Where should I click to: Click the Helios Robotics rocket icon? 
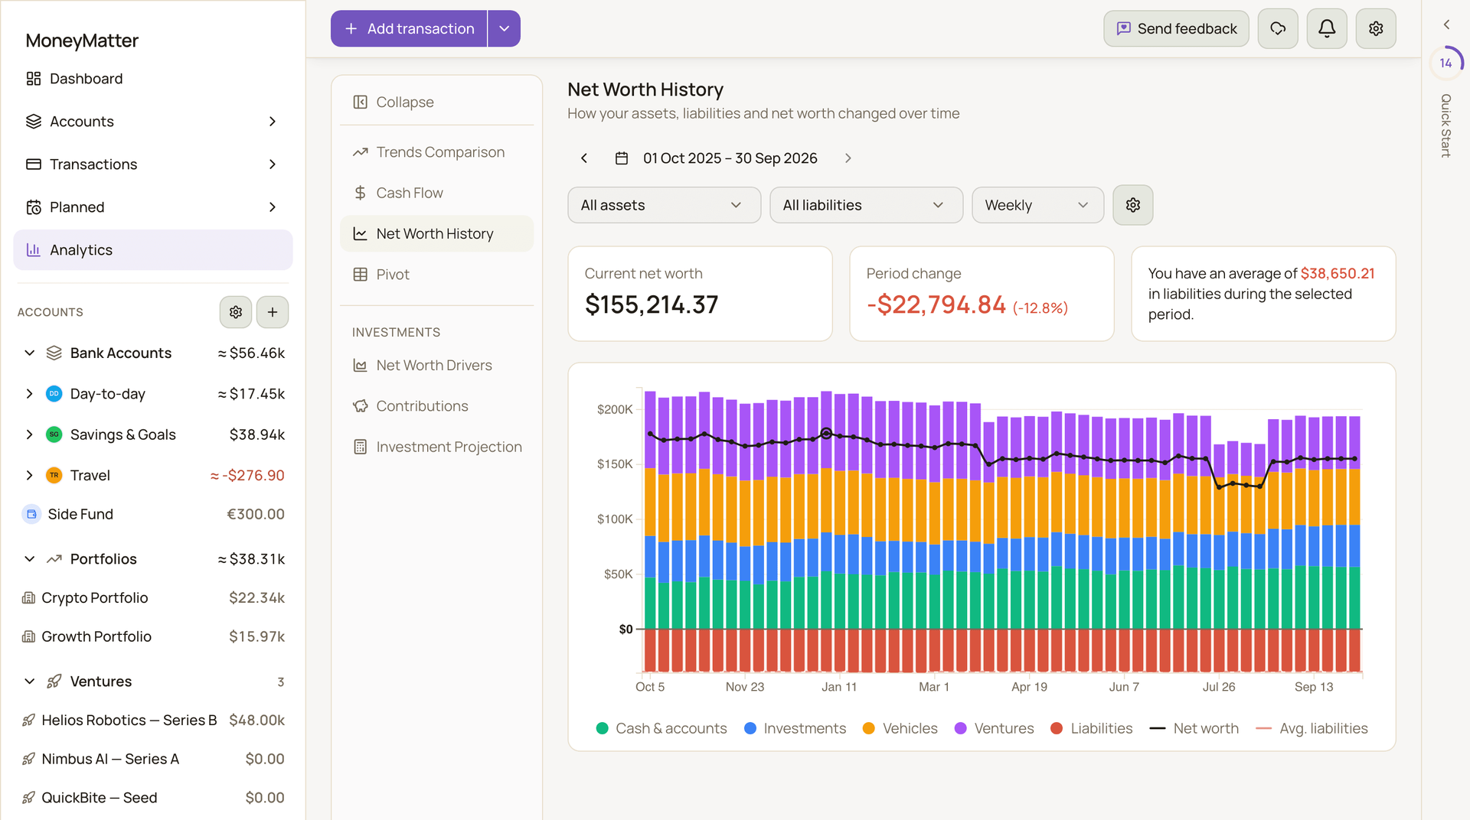(x=29, y=721)
